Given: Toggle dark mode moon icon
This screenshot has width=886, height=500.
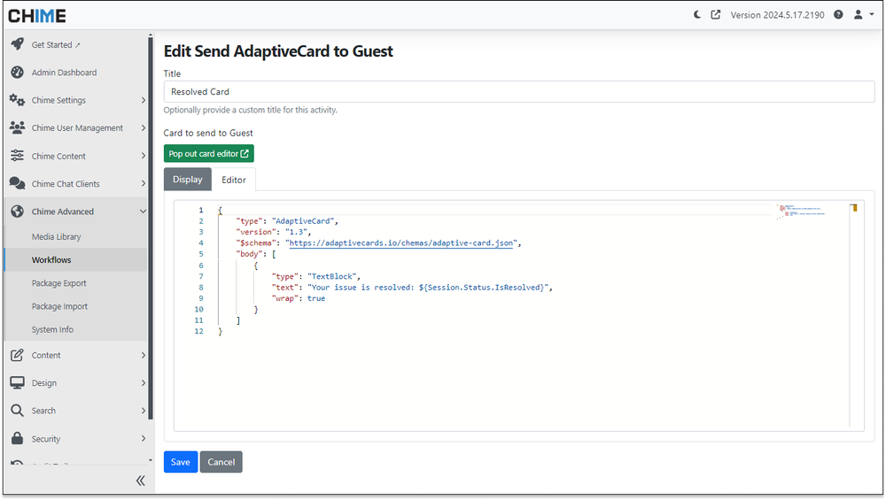Looking at the screenshot, I should (697, 15).
